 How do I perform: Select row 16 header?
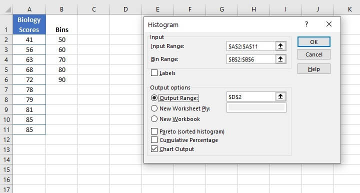click(x=6, y=179)
